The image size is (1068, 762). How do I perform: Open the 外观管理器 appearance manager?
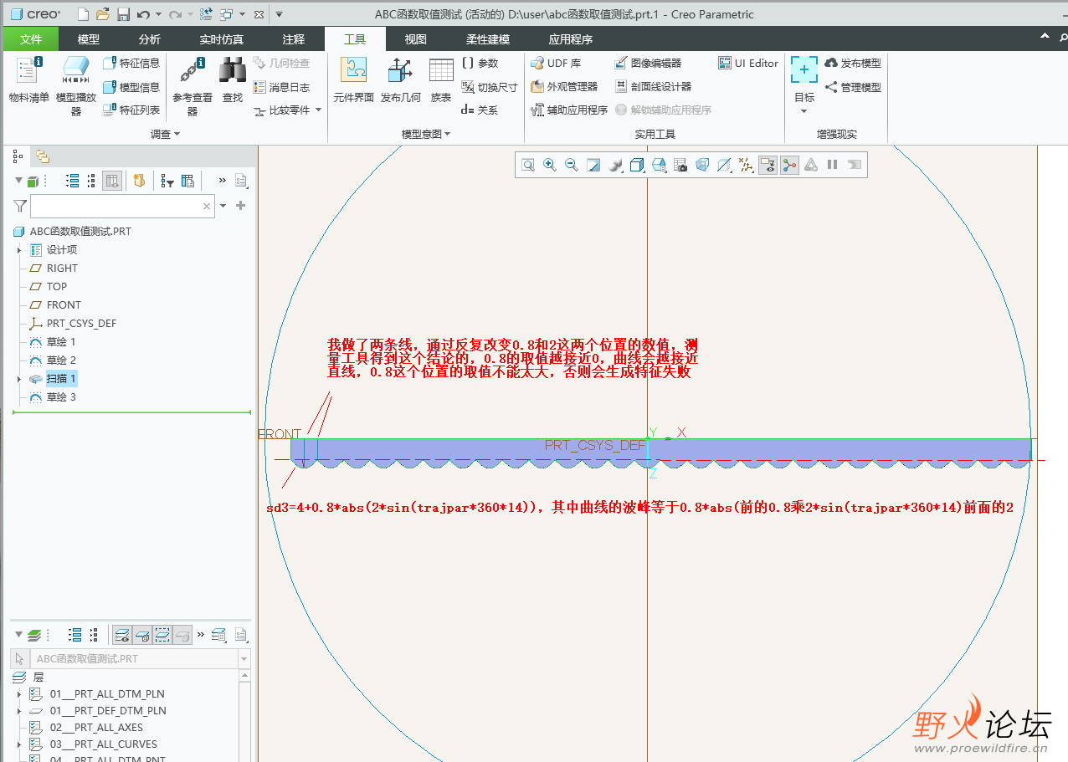click(564, 87)
